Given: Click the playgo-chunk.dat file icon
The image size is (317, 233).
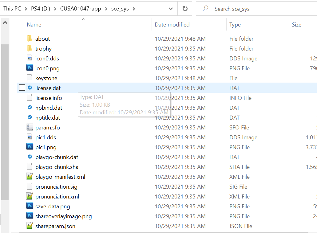Looking at the screenshot, I should pyautogui.click(x=30, y=157).
